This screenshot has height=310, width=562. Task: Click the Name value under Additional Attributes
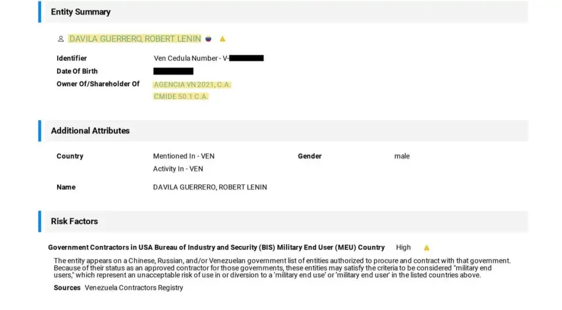click(x=210, y=187)
